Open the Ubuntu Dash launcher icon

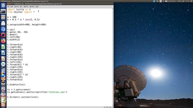click(x=3, y=6)
